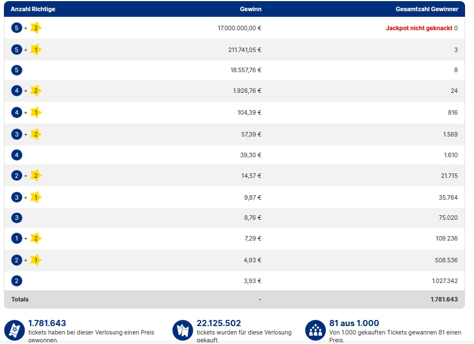Click the winner count 24

click(454, 91)
